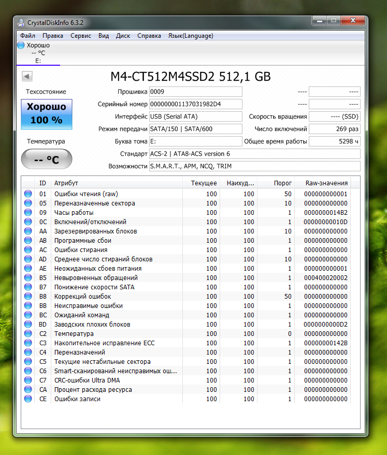Click status circle for row B8 Коррекций ошибок

coord(28,296)
